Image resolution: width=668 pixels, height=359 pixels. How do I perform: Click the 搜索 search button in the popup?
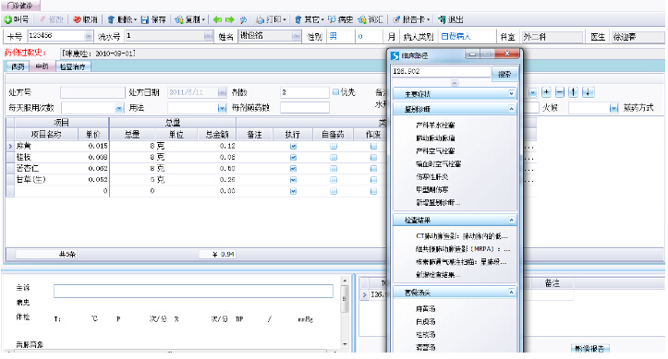pos(504,74)
